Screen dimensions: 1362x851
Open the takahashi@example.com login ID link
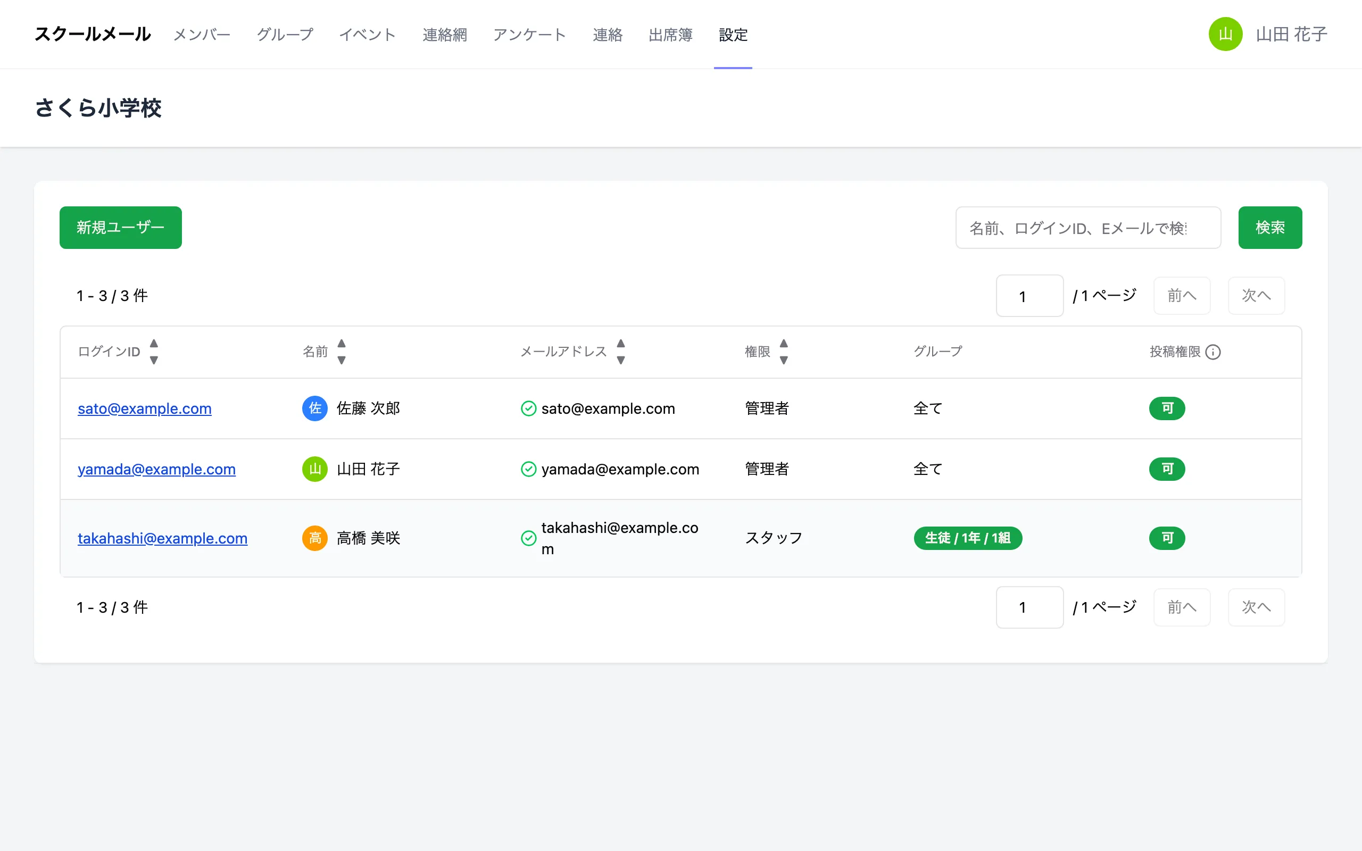pyautogui.click(x=163, y=539)
